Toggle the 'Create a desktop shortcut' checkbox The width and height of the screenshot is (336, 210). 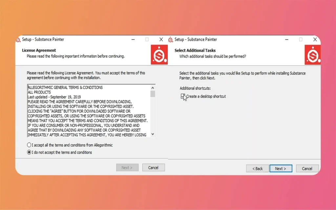tap(183, 96)
